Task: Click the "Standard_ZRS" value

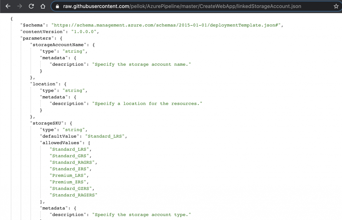Action: [x=69, y=169]
